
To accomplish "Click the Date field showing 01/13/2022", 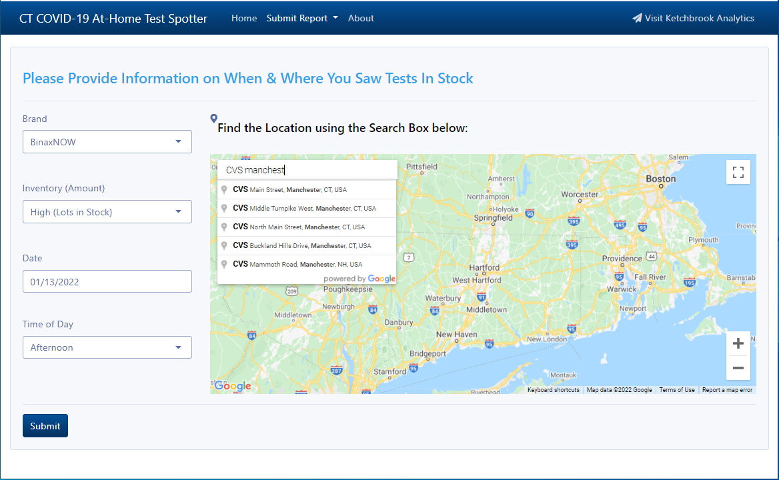I will tap(107, 281).
